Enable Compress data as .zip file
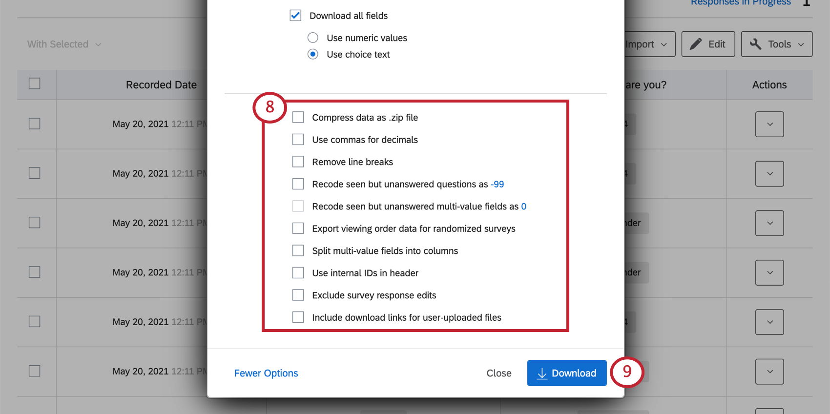The image size is (830, 414). (298, 117)
